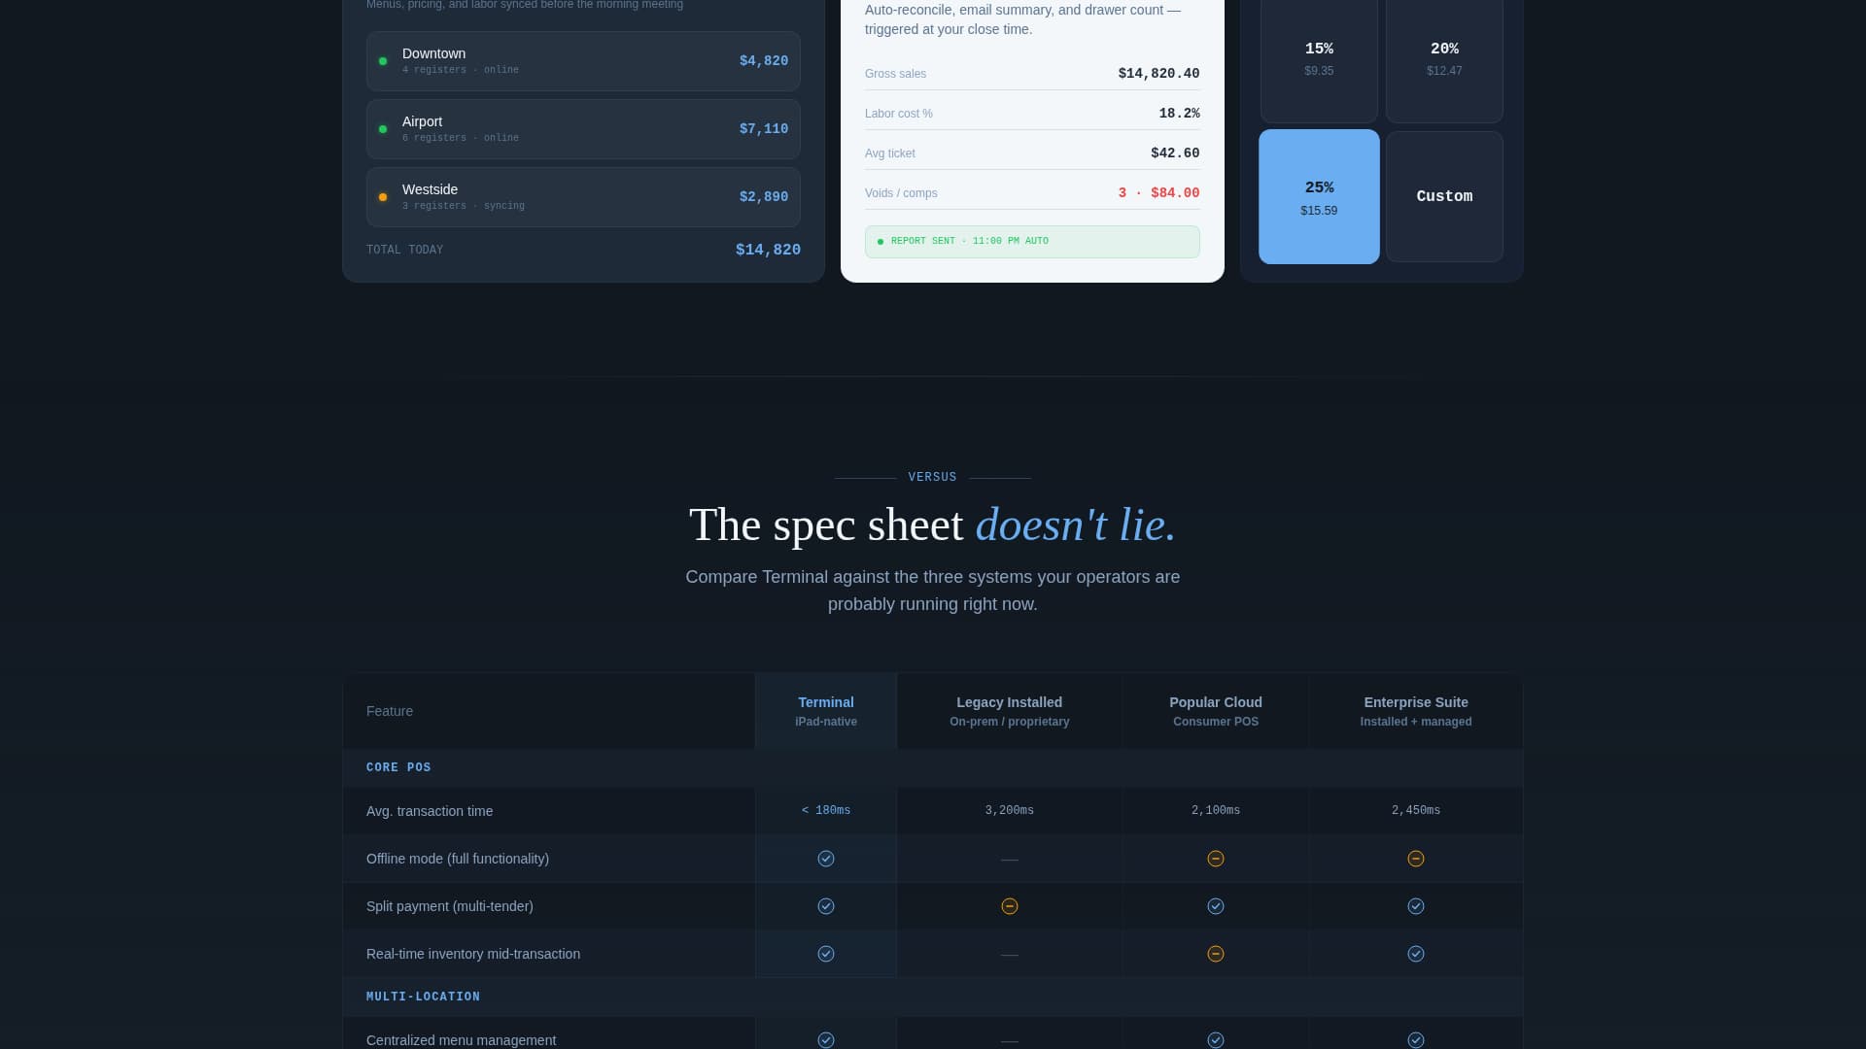Click the Popular Cloud column header
This screenshot has width=1866, height=1049.
[1216, 711]
